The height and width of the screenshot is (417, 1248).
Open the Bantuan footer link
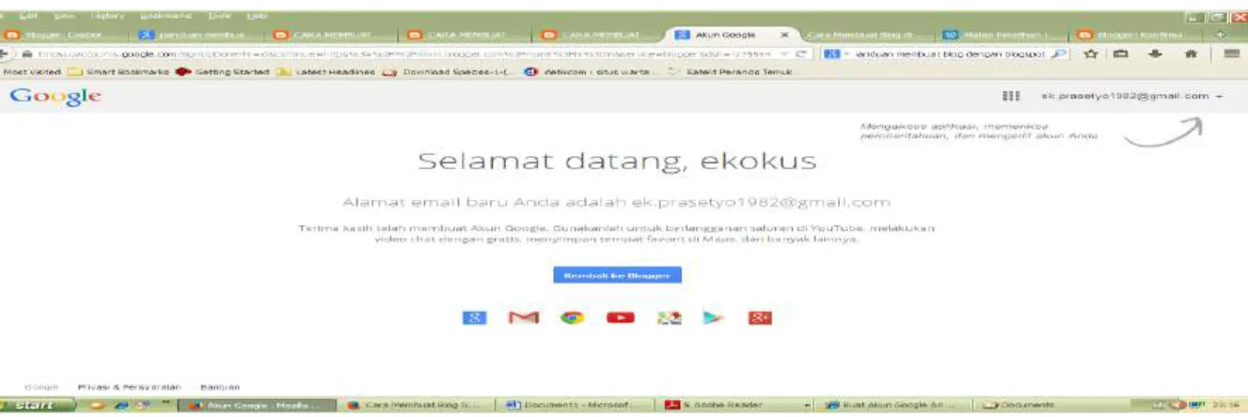220,387
